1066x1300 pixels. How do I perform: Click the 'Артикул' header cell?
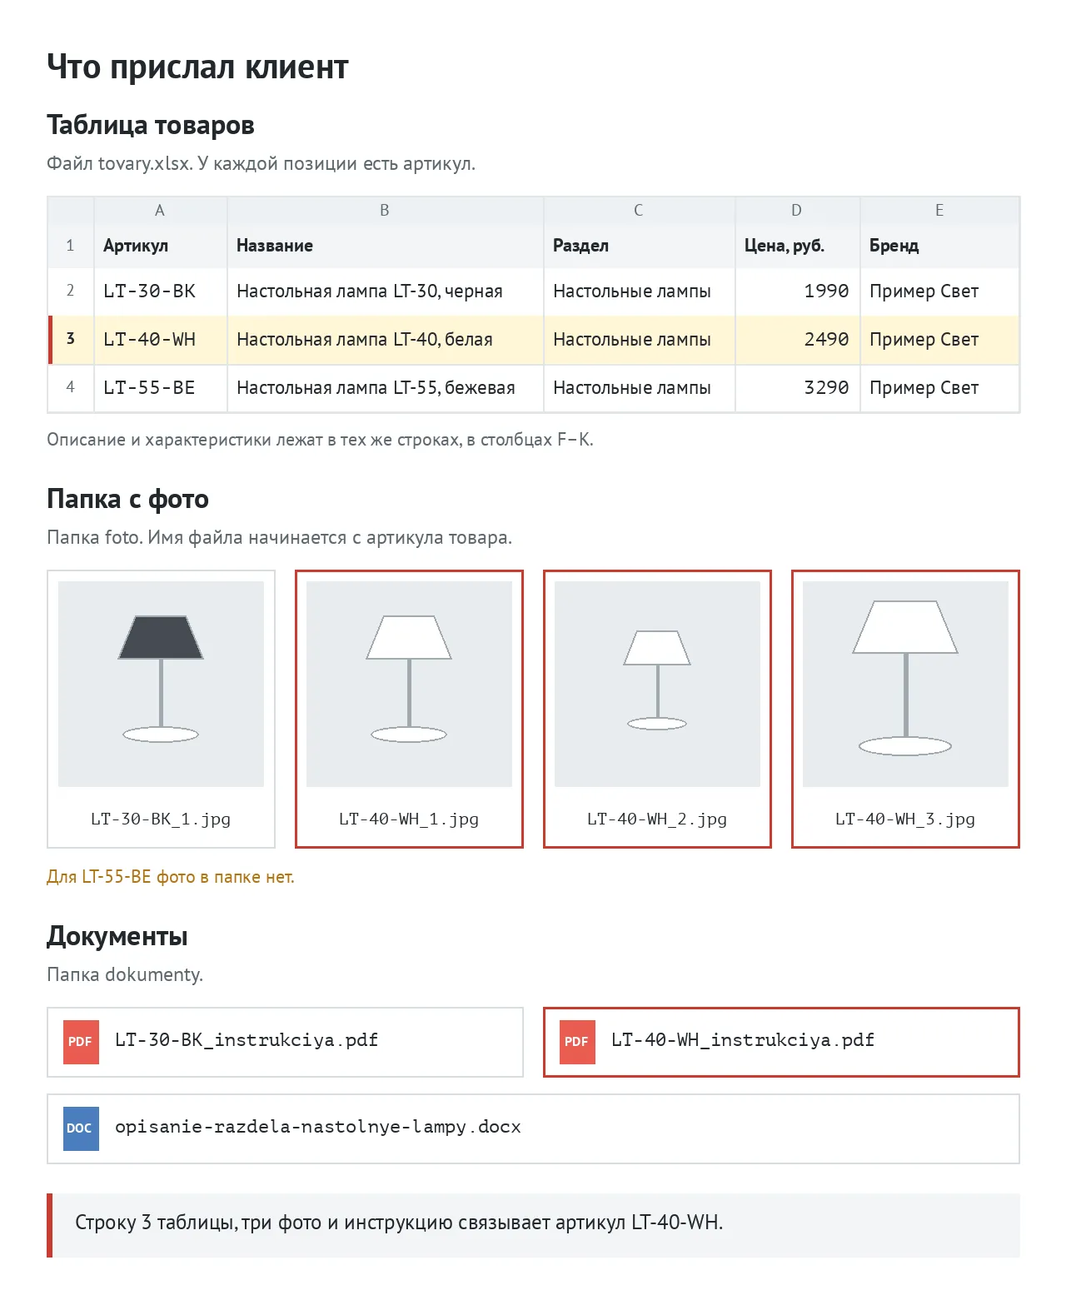click(161, 246)
